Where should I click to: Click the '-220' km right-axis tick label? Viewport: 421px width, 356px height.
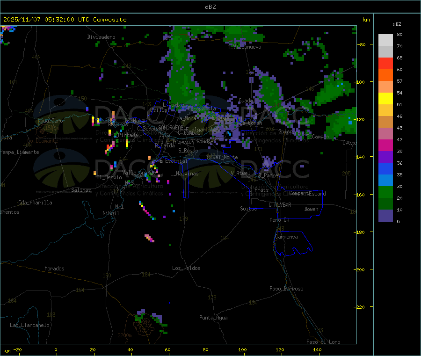[360, 307]
